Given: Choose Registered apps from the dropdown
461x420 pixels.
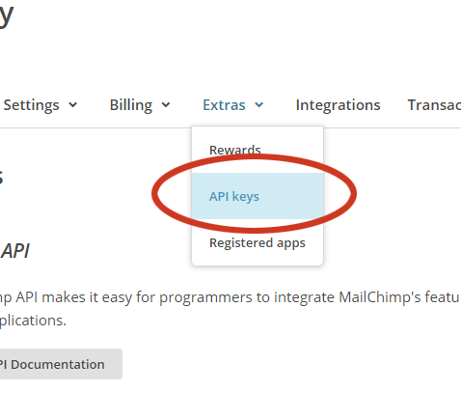Looking at the screenshot, I should tap(258, 243).
